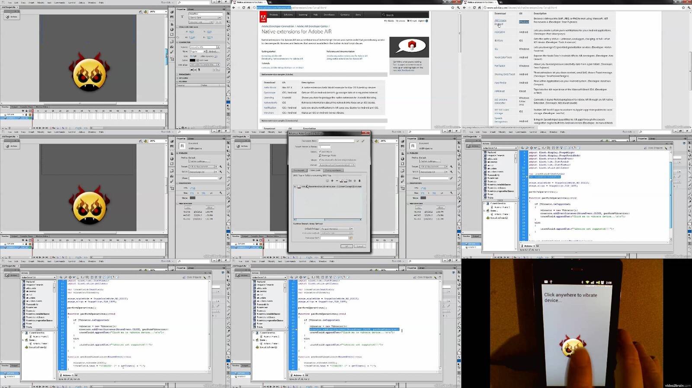Toggle Automatically declare stage instances checkbox
Image resolution: width=692 pixels, height=388 pixels.
320,160
